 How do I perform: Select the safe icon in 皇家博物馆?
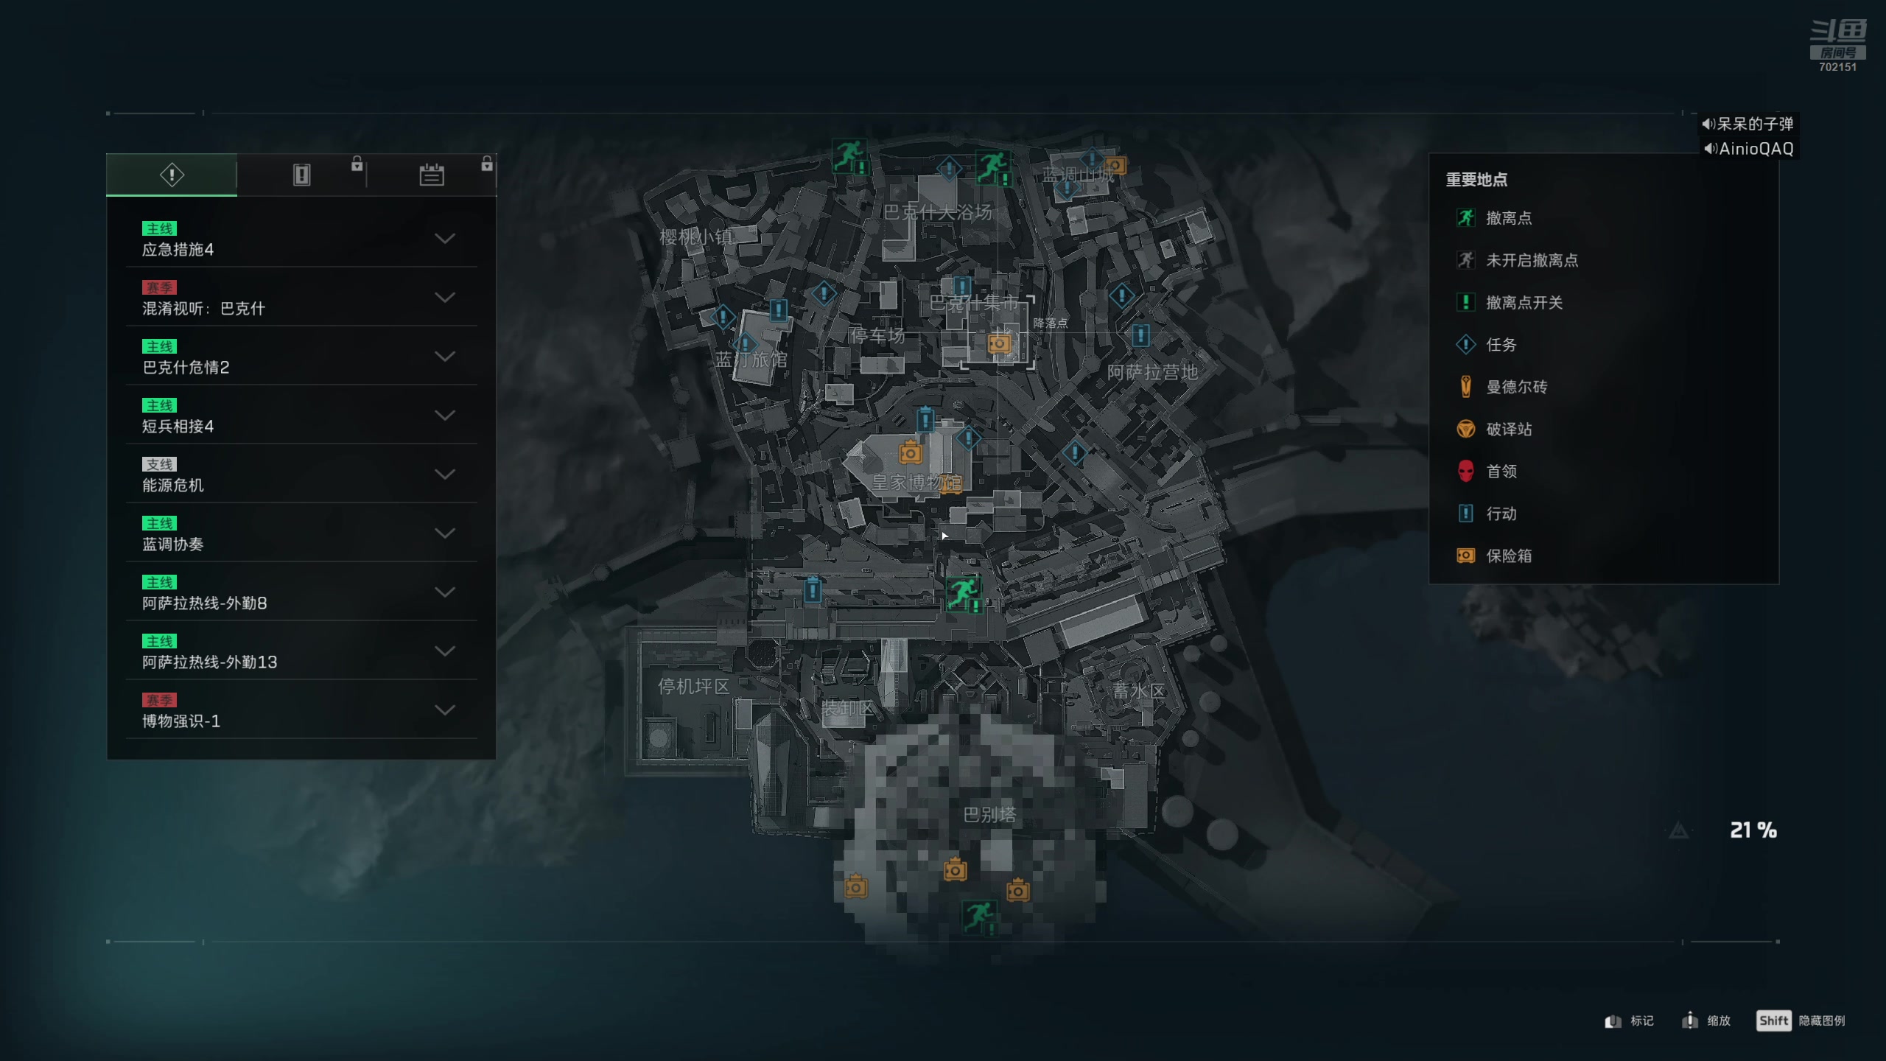tap(911, 452)
